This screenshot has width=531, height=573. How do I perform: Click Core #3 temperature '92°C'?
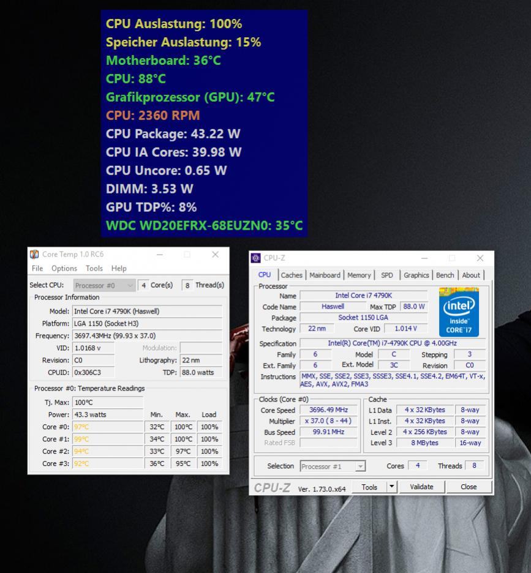(x=108, y=463)
